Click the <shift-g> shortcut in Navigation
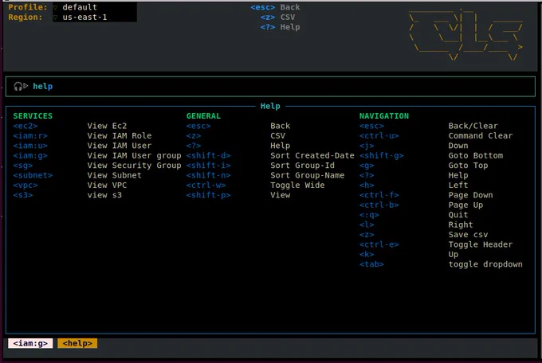Viewport: 542px width, 363px height. pos(382,155)
